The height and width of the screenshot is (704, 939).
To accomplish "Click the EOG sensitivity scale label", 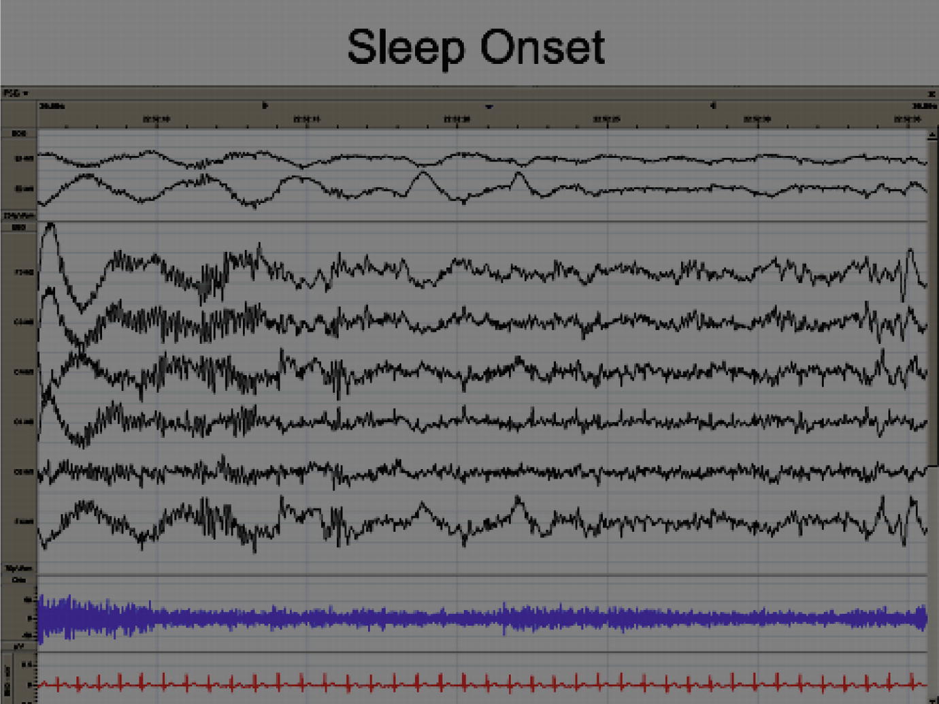I will (x=19, y=215).
